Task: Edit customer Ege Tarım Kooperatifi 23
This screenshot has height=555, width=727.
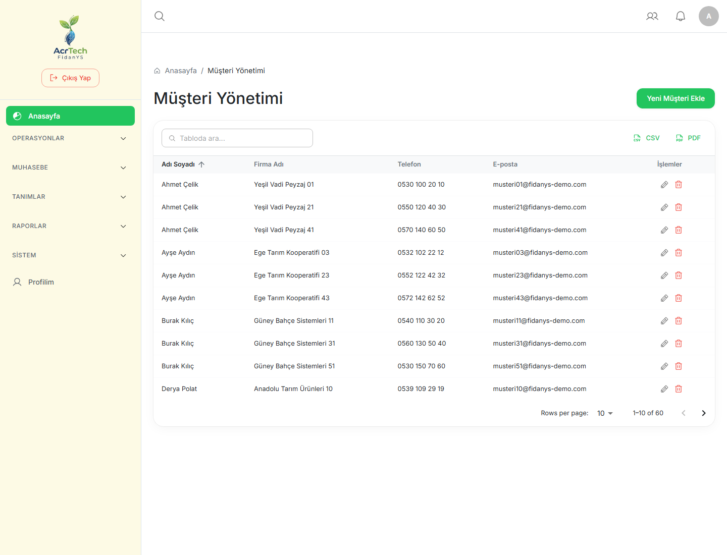Action: tap(664, 275)
